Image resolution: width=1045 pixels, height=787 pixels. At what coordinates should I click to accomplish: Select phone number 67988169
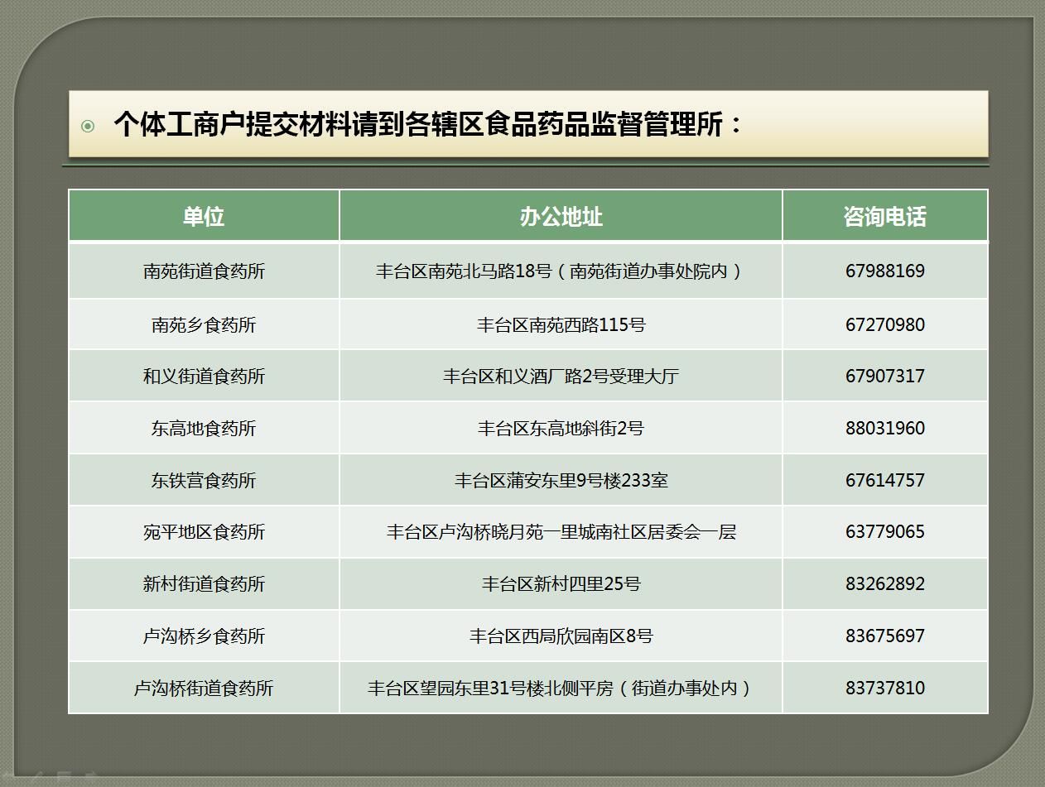tap(885, 271)
